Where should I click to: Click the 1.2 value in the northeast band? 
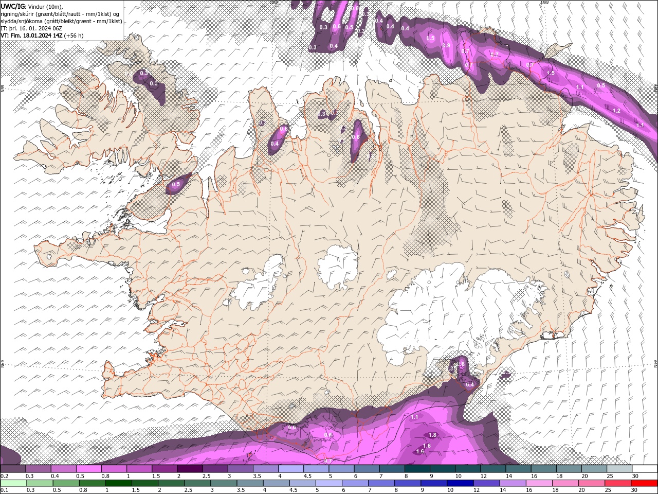tap(617, 111)
